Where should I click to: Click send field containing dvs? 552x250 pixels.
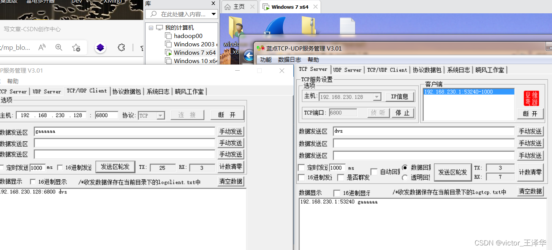click(424, 131)
